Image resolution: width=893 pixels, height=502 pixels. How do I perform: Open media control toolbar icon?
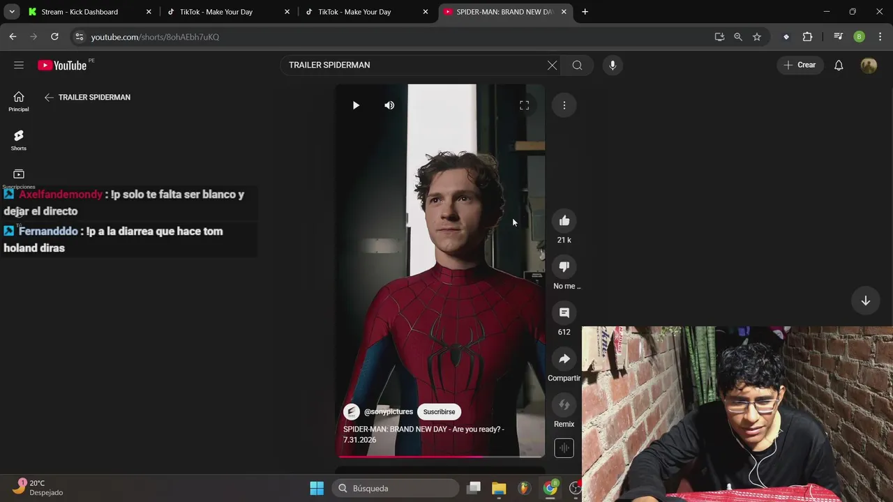839,37
